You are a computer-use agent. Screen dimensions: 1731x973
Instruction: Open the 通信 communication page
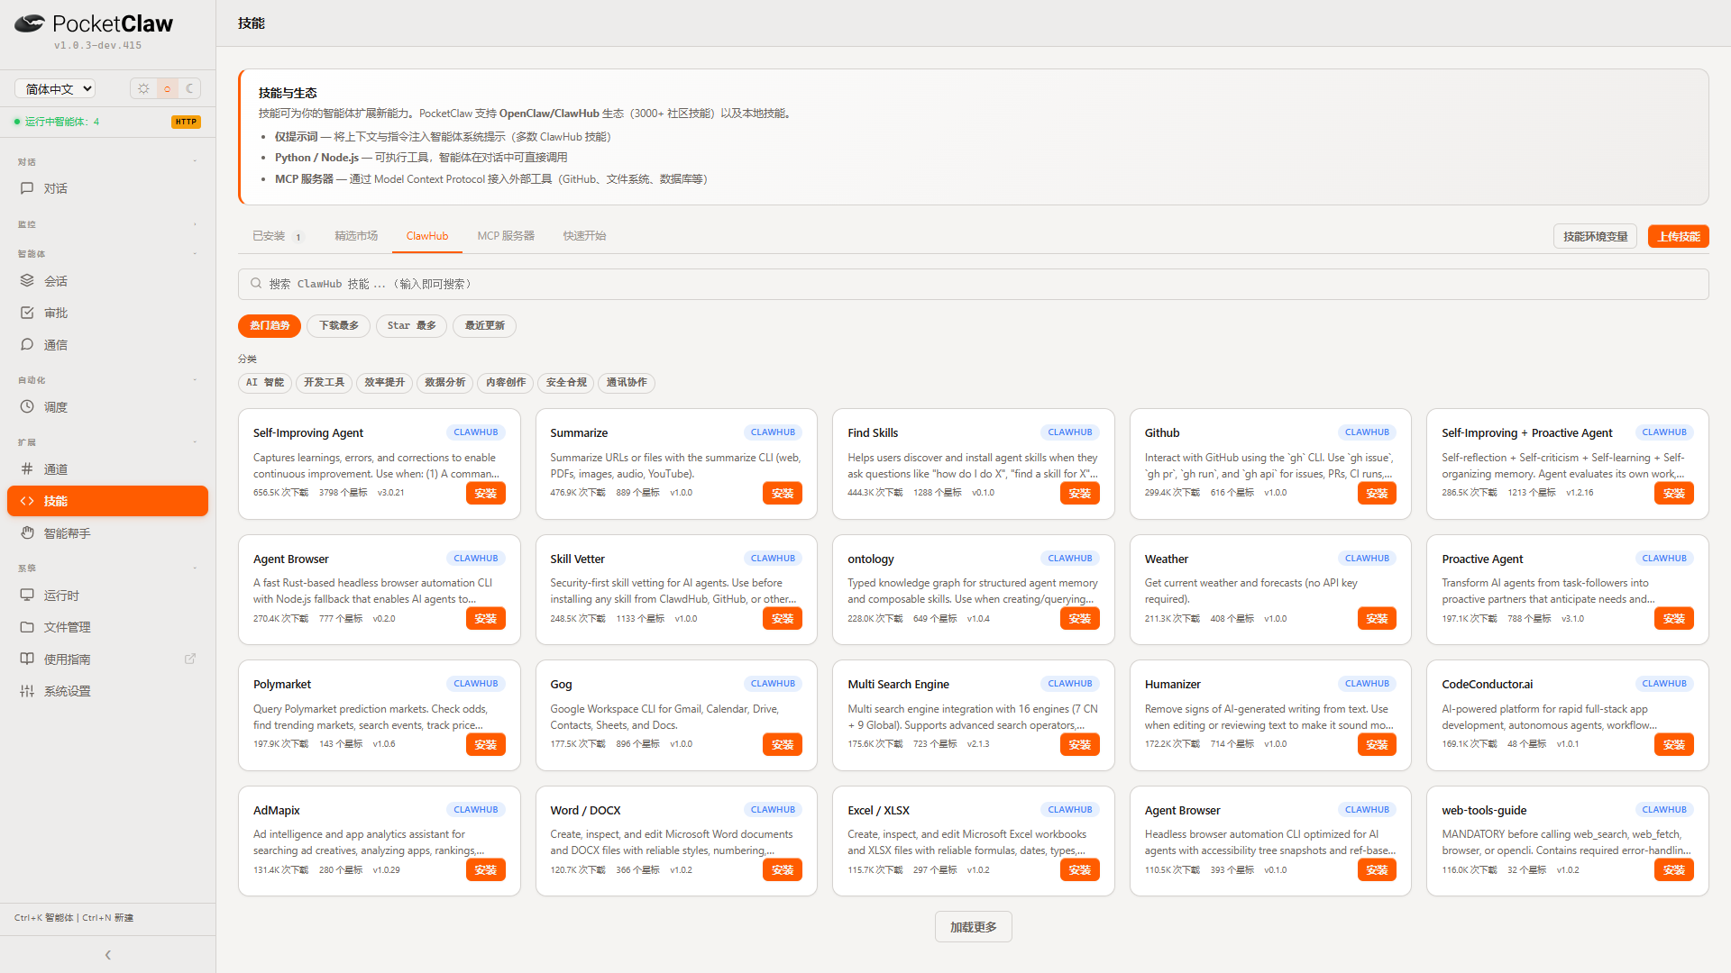107,344
